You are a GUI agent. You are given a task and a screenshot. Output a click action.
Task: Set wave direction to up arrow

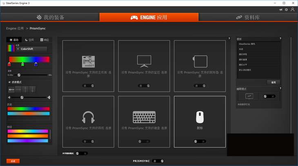coord(25,90)
